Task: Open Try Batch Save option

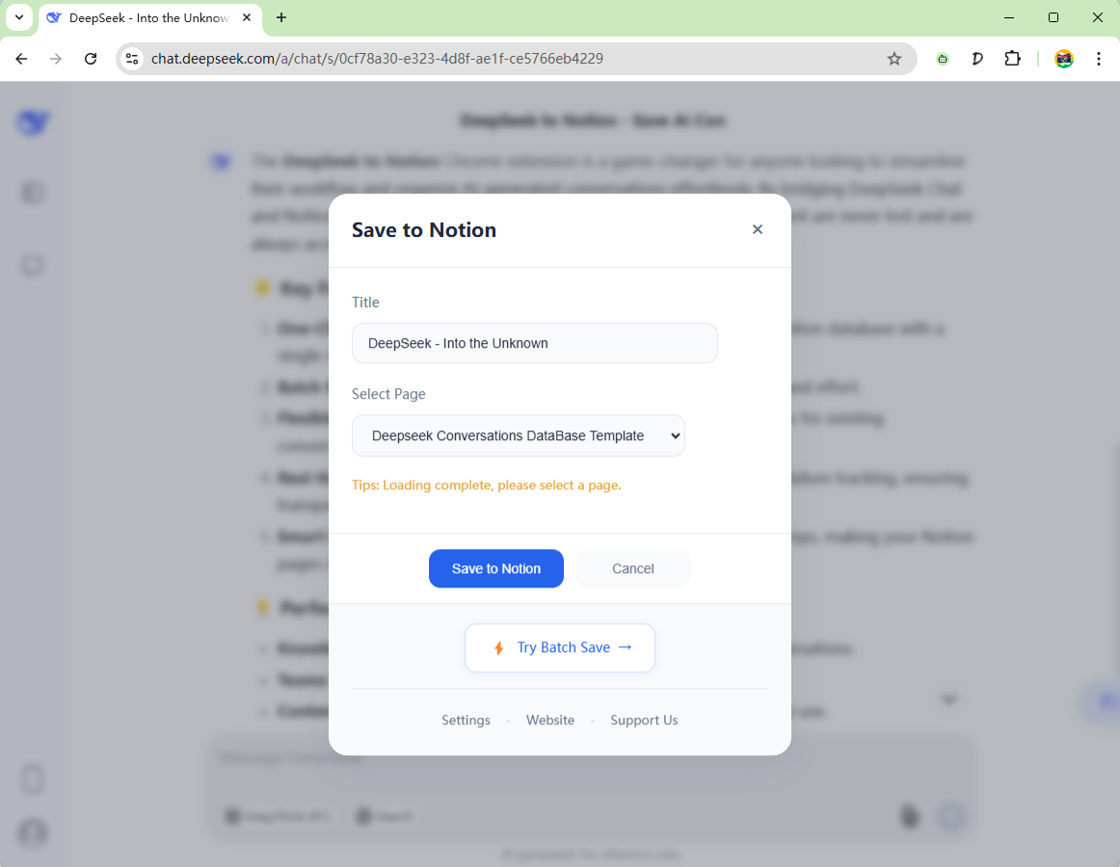Action: pos(560,647)
